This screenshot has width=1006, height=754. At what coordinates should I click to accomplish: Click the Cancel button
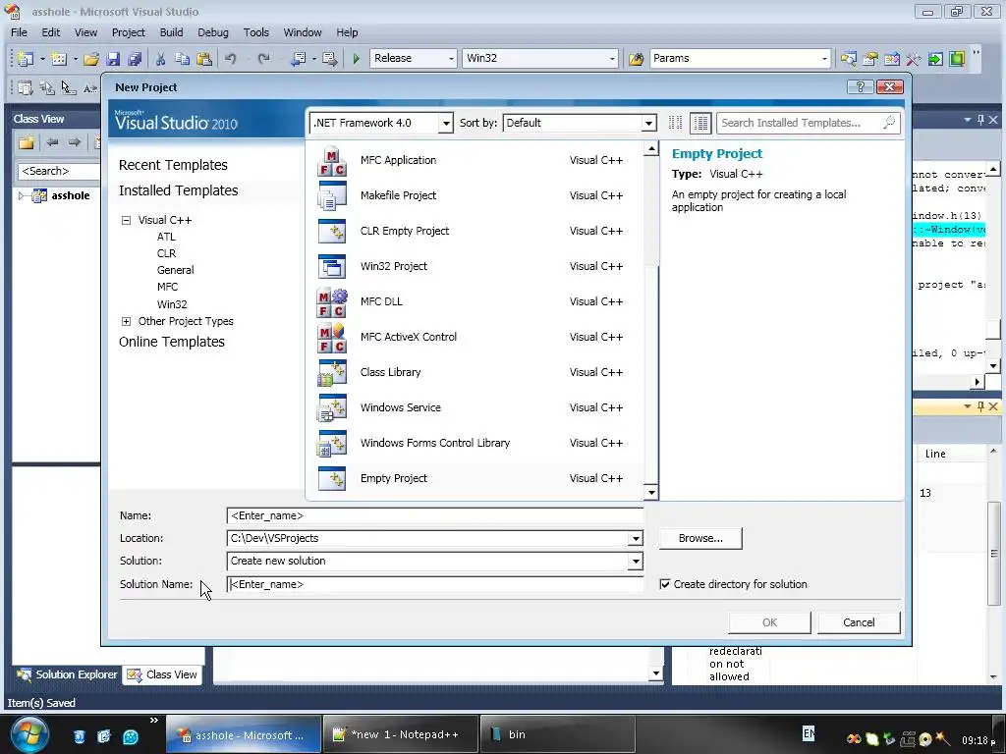[x=859, y=622]
